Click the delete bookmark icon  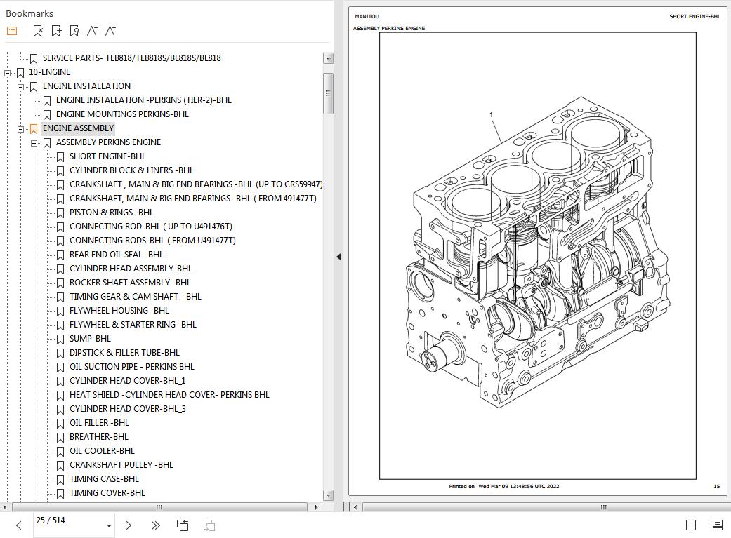pyautogui.click(x=38, y=31)
